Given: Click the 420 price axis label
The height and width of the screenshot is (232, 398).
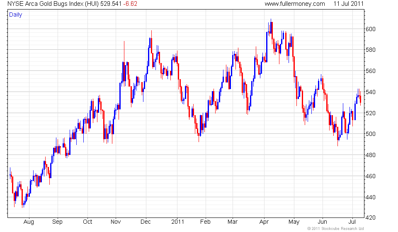Looking at the screenshot, I should click(370, 217).
